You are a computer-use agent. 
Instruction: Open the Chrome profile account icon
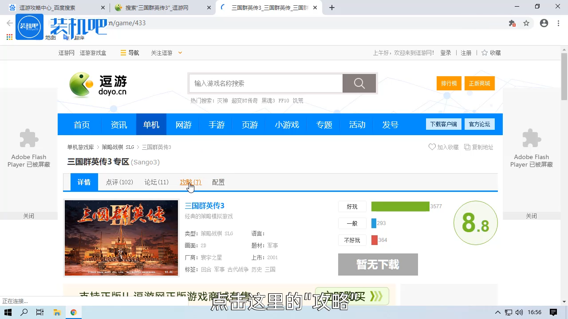tap(544, 23)
